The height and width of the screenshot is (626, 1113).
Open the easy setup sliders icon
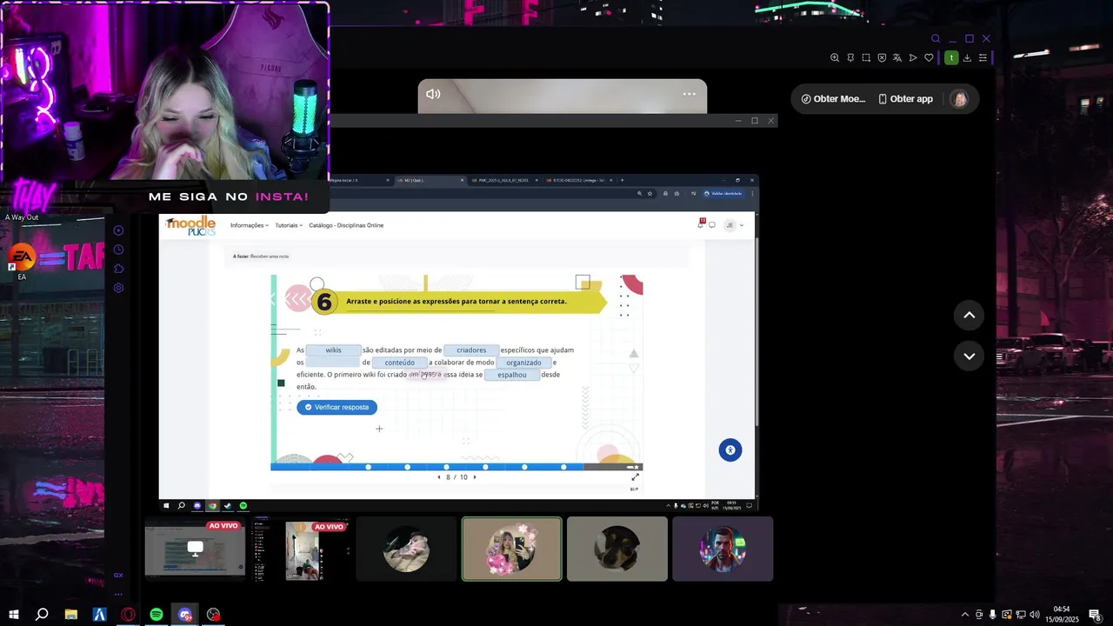(x=983, y=58)
